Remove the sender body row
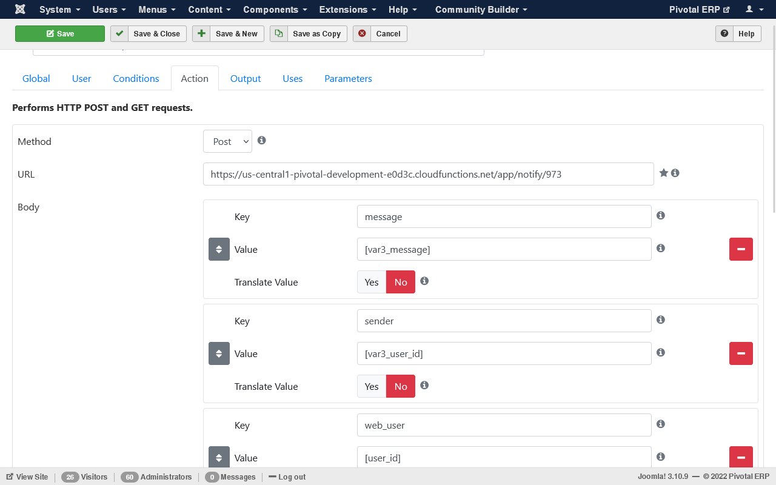The height and width of the screenshot is (485, 776). [741, 353]
